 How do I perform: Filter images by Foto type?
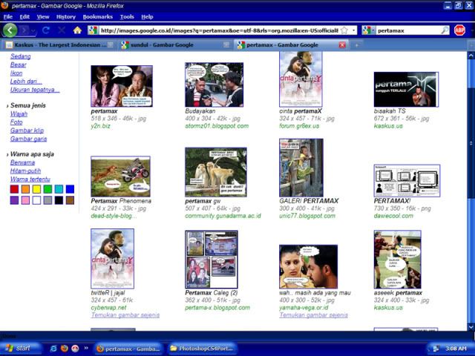[16, 122]
